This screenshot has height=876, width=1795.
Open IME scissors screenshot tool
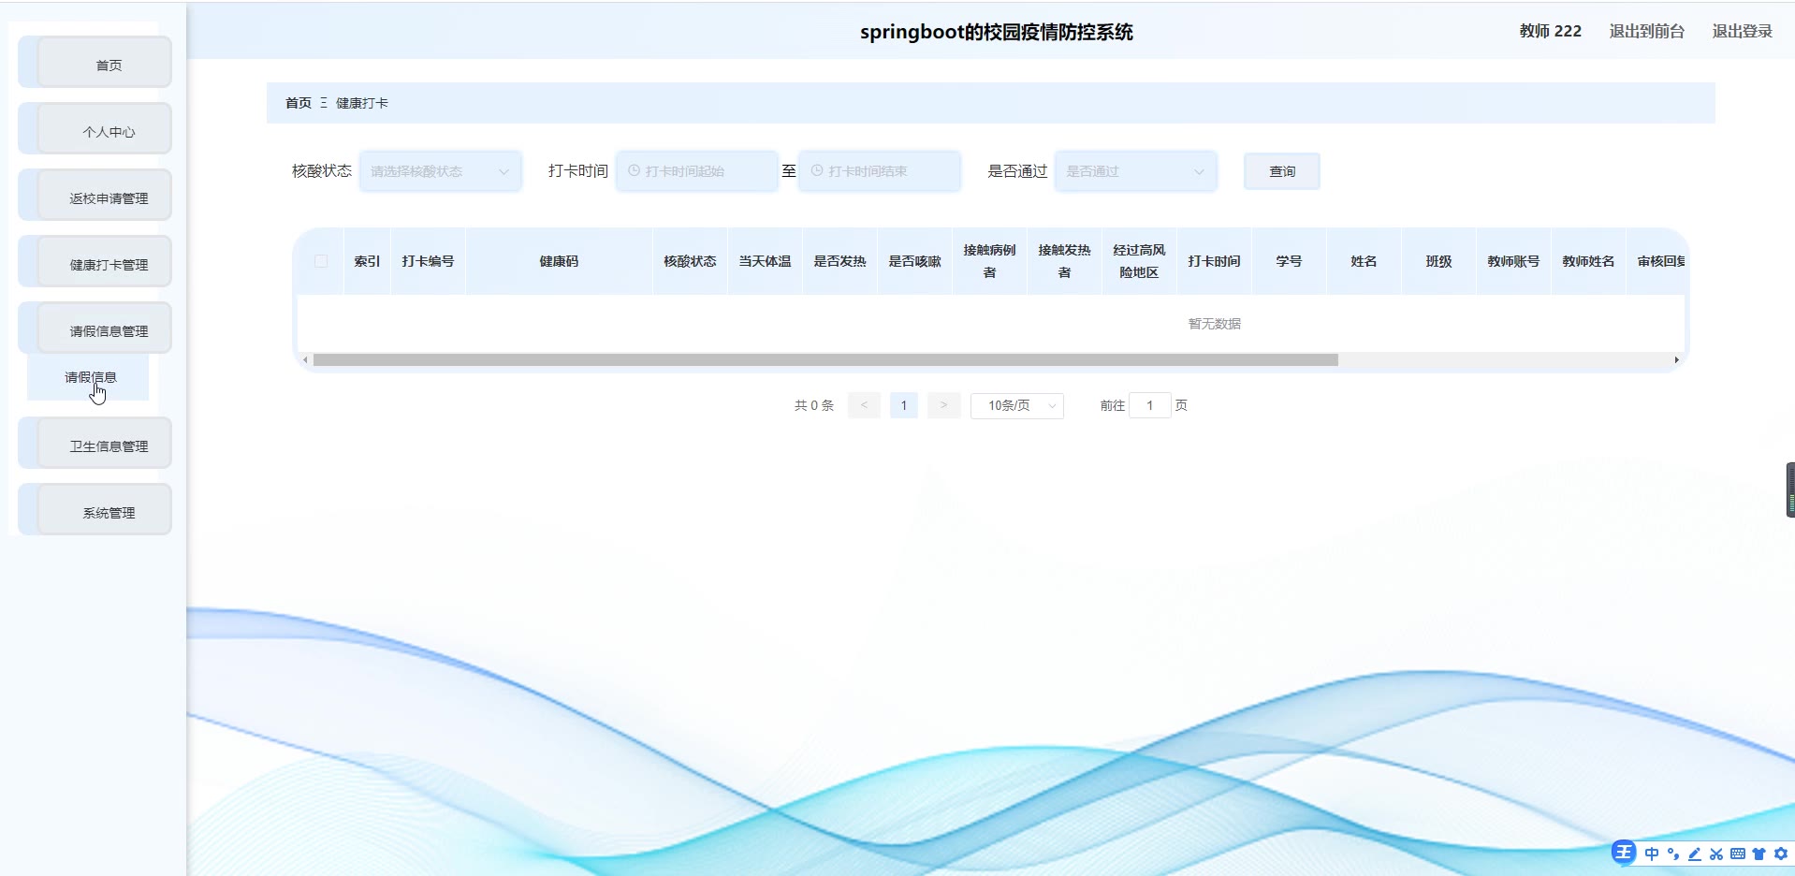click(1716, 854)
